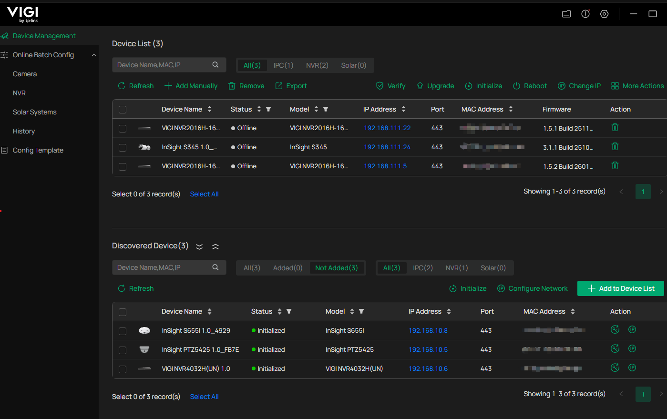Change IP icon for InSight S655I row

pyautogui.click(x=632, y=329)
